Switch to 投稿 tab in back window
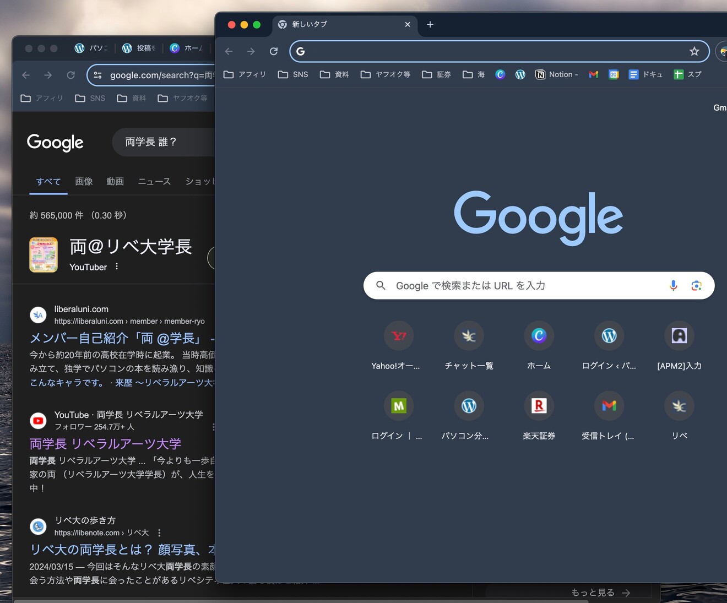Viewport: 727px width, 603px height. click(x=139, y=48)
